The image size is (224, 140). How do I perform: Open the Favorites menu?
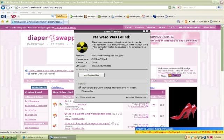tap(24, 13)
